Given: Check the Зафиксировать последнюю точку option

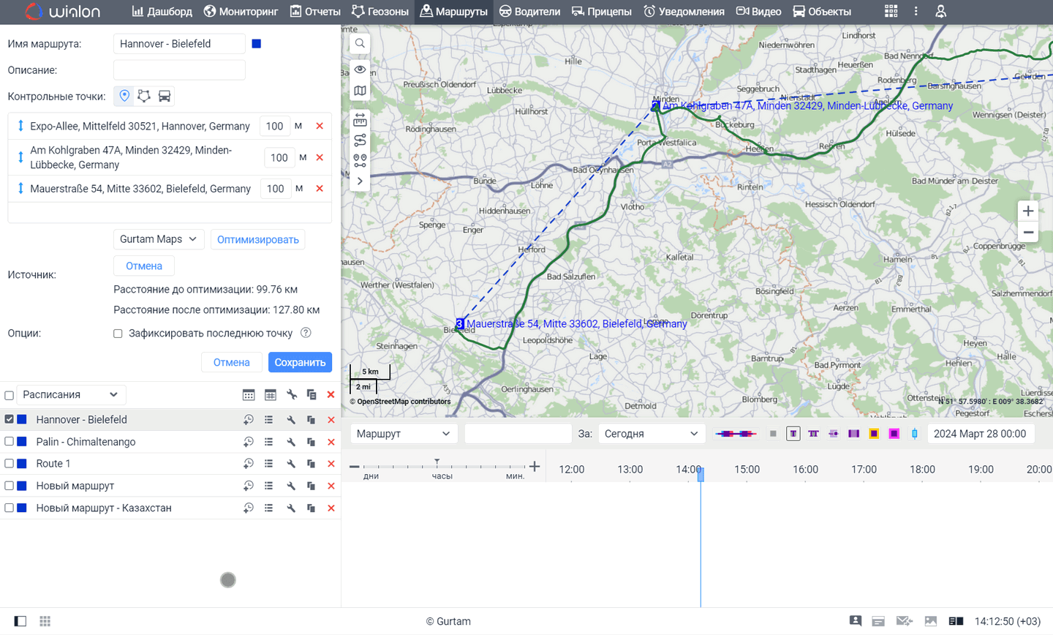Looking at the screenshot, I should [118, 333].
